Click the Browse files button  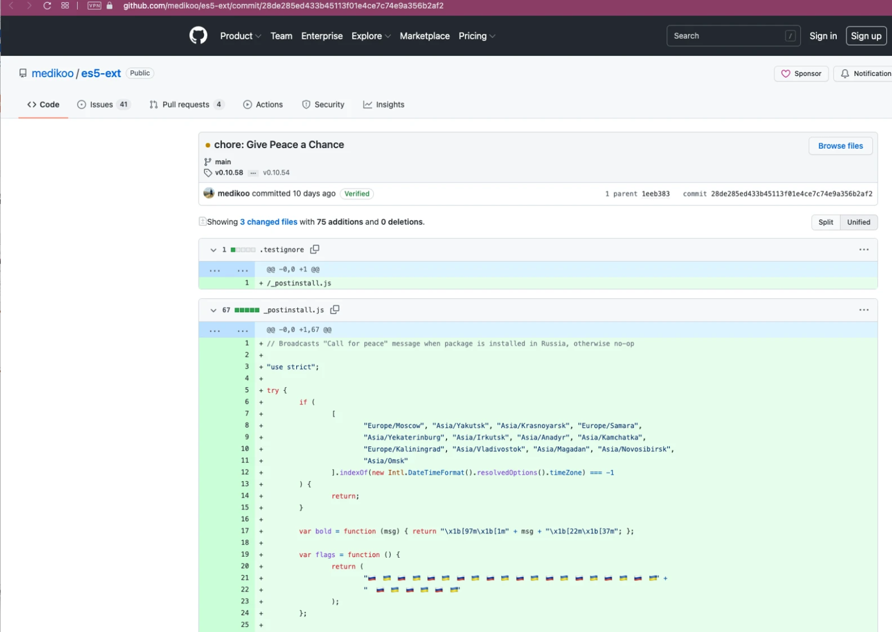point(840,146)
